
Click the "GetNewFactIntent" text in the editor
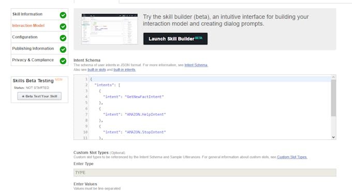click(144, 97)
